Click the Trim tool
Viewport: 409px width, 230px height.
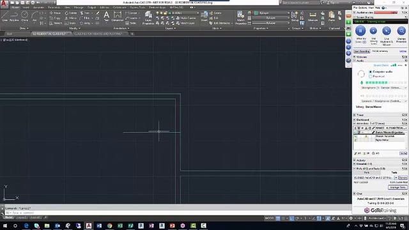click(x=85, y=13)
